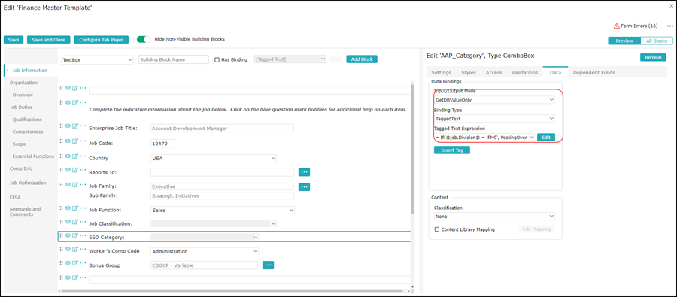Click the edit icon beside Job Code
The height and width of the screenshot is (297, 677).
75,141
